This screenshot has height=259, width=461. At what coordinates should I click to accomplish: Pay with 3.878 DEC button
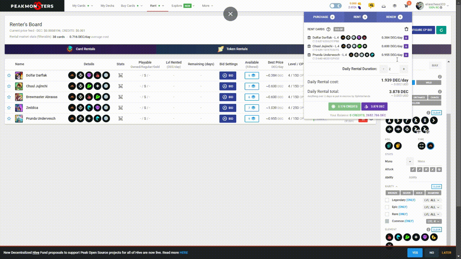pos(375,106)
